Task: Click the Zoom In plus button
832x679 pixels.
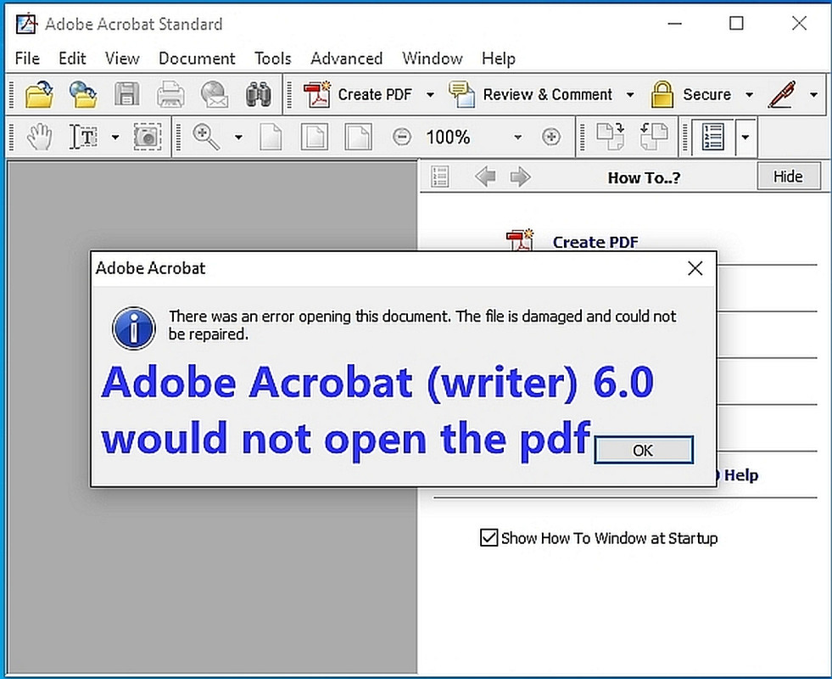Action: [551, 137]
